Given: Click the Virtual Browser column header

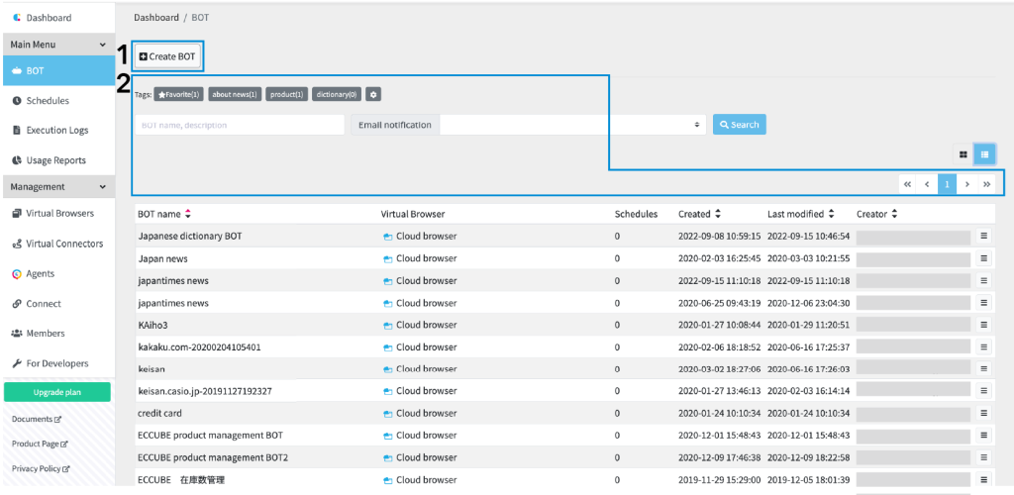Looking at the screenshot, I should 413,214.
